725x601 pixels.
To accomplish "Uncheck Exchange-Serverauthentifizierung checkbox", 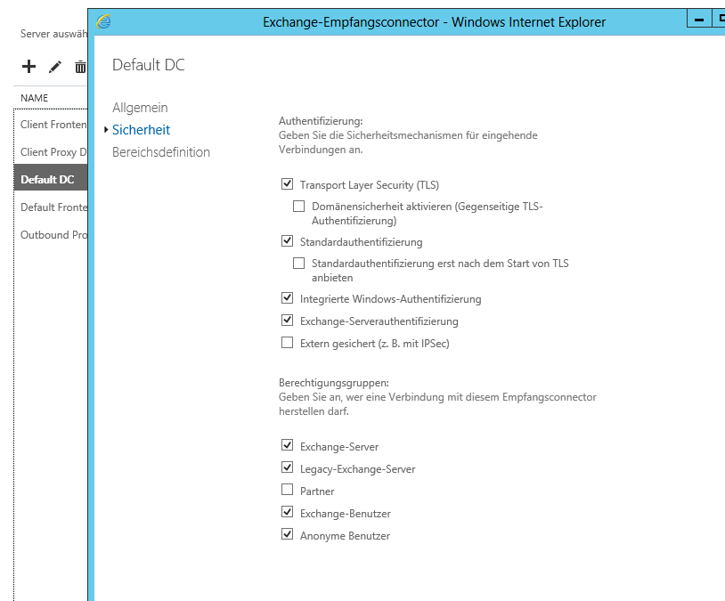I will tap(287, 320).
